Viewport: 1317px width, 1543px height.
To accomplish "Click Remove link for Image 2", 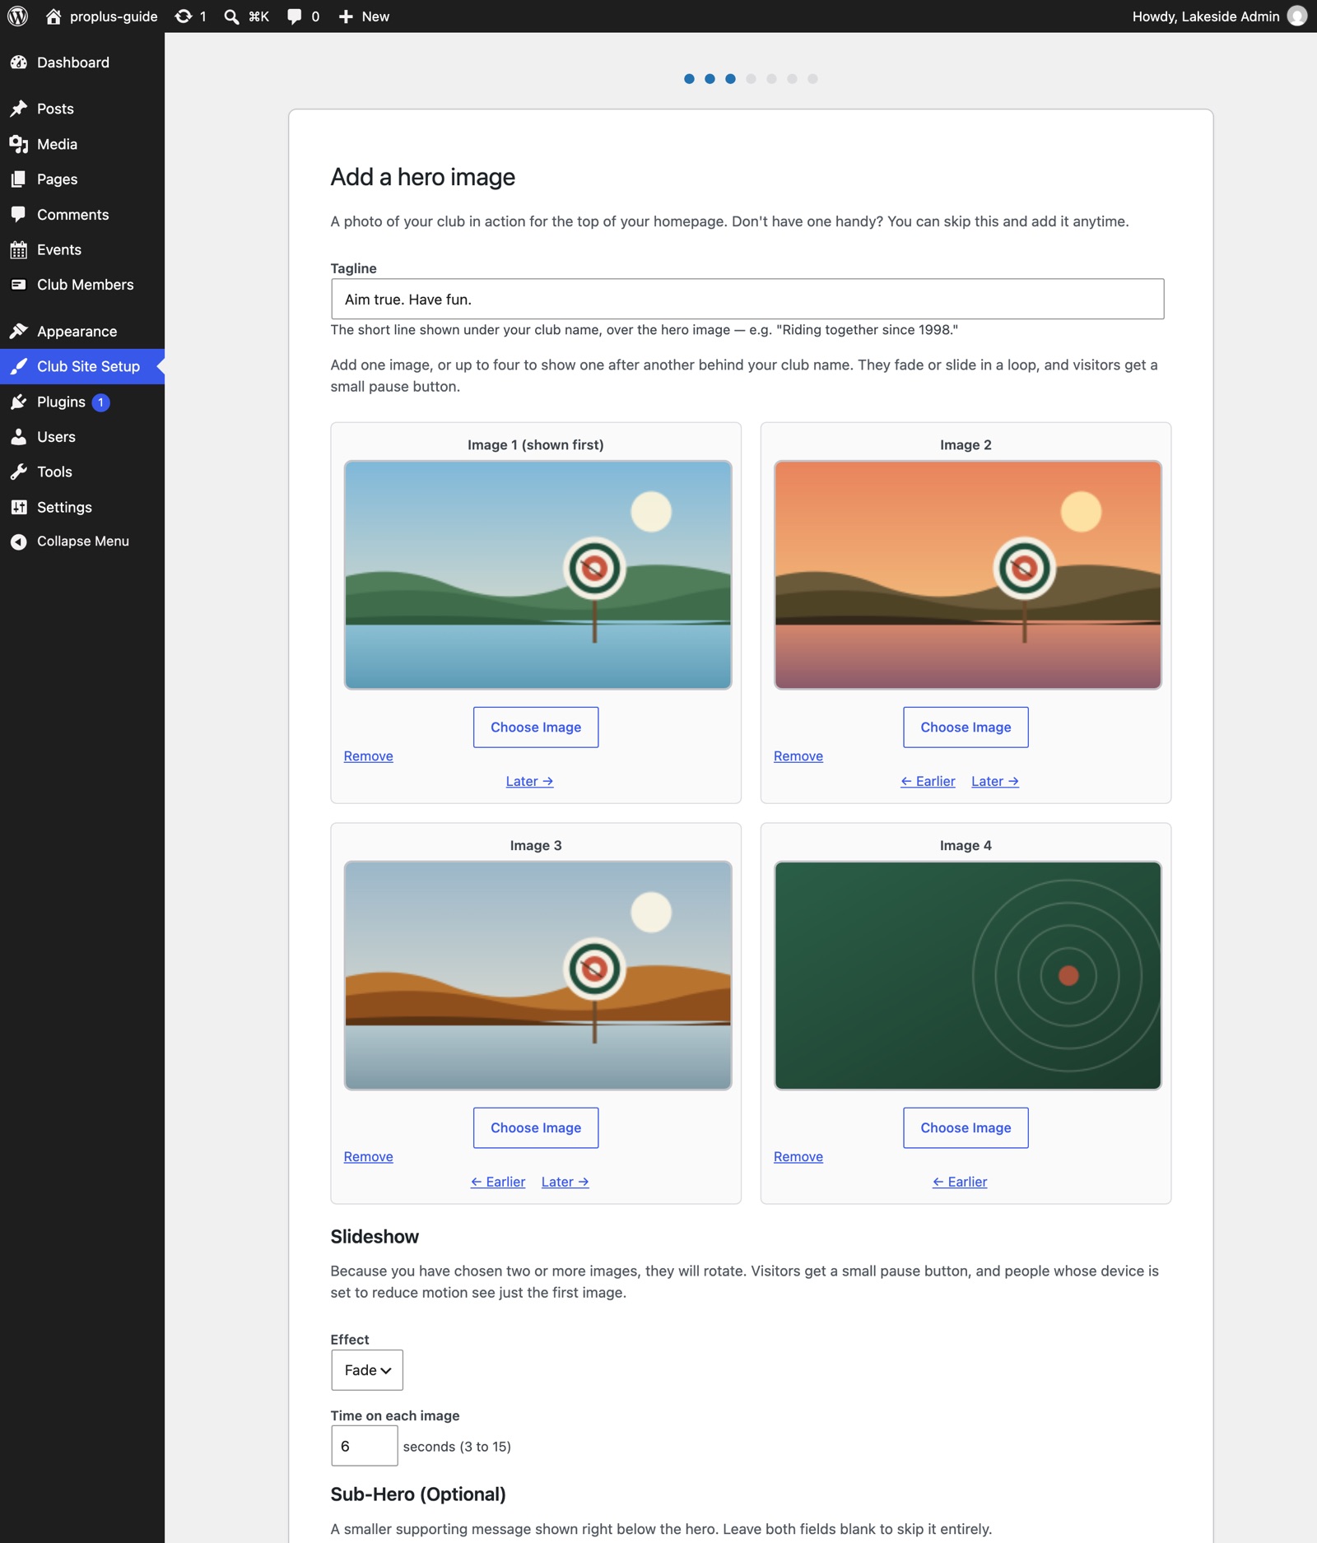I will [x=798, y=756].
